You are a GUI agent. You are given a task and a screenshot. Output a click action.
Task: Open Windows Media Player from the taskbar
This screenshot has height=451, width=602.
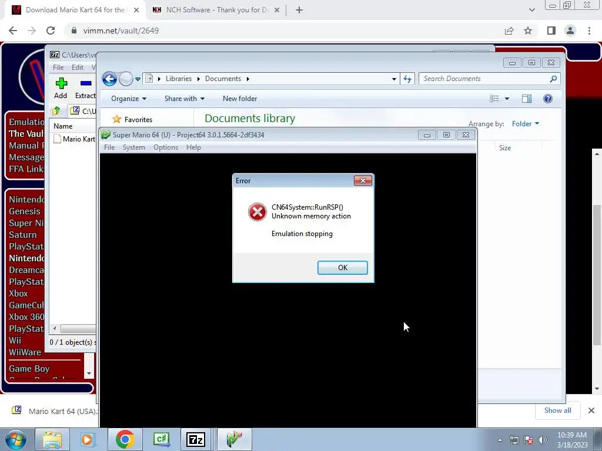point(87,439)
